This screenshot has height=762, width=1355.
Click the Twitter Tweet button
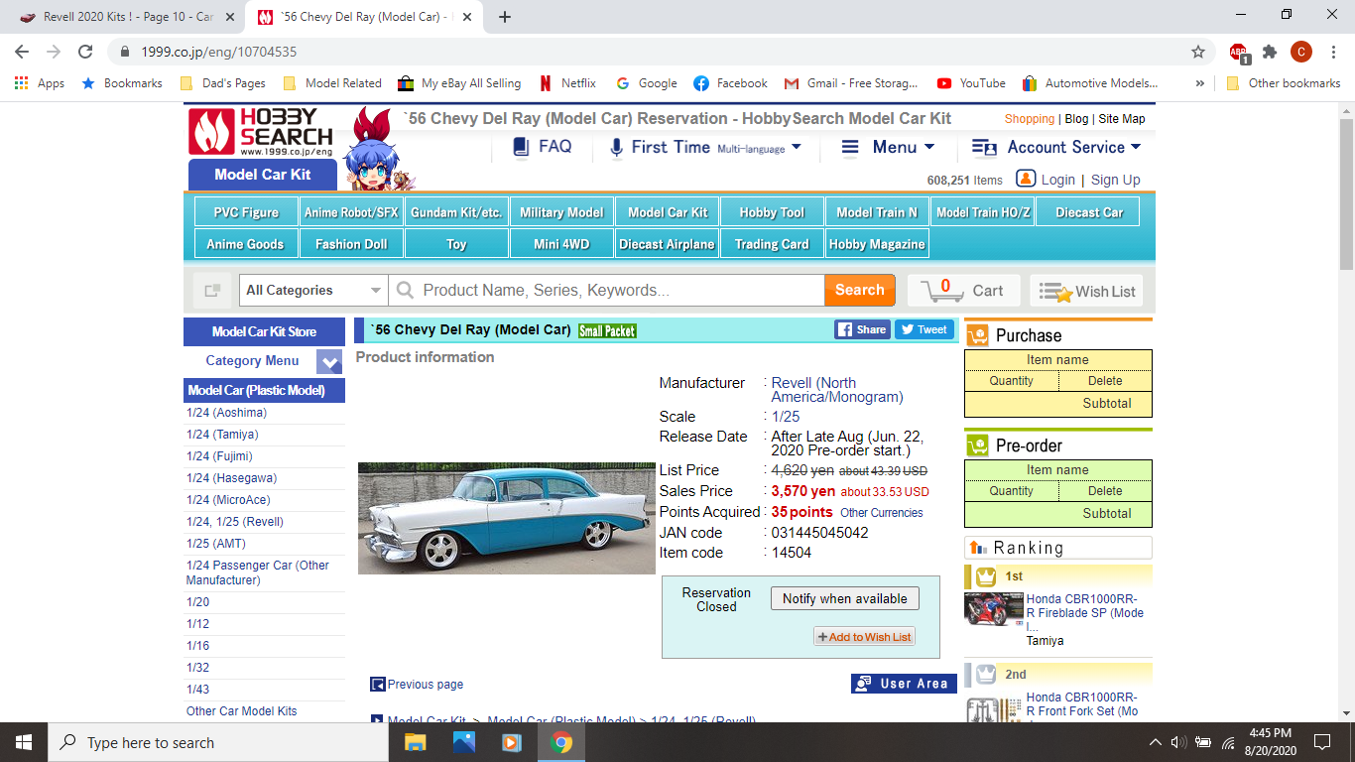[924, 329]
